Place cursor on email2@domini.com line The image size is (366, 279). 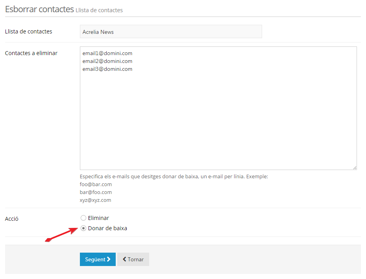pos(107,61)
